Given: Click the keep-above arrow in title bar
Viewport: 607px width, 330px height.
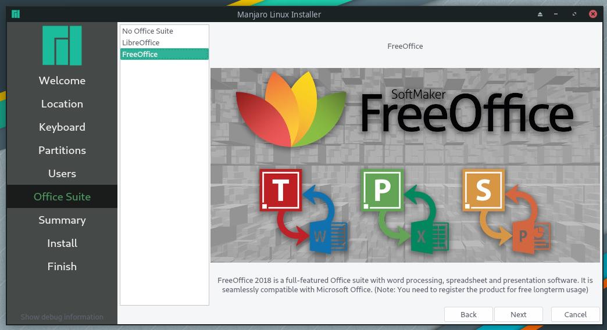Looking at the screenshot, I should tap(540, 15).
